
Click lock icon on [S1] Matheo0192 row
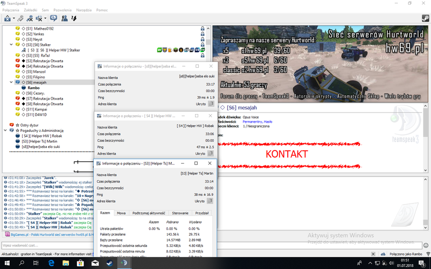[x=203, y=29]
